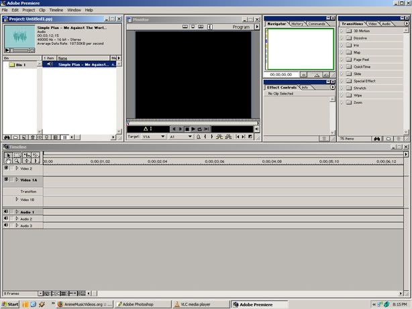Toggle lock box on Audio 1 track
The height and width of the screenshot is (309, 412).
(x=11, y=211)
